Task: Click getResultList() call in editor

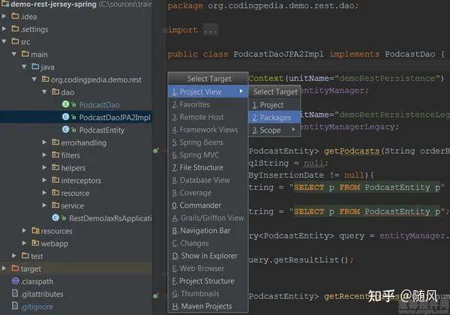Action: pos(310,260)
